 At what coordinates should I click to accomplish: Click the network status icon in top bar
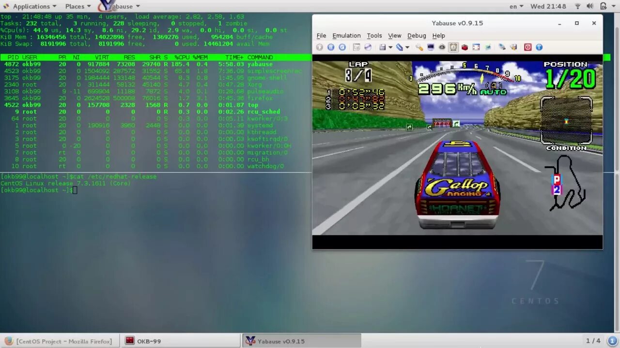[578, 6]
